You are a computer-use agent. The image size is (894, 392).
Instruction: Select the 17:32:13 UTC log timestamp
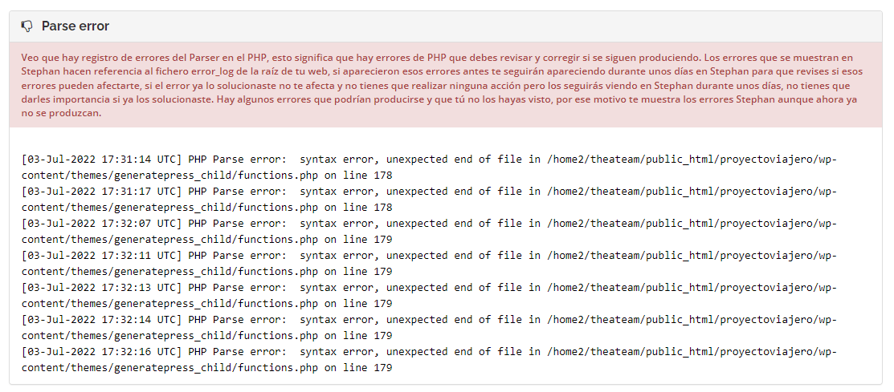[101, 288]
